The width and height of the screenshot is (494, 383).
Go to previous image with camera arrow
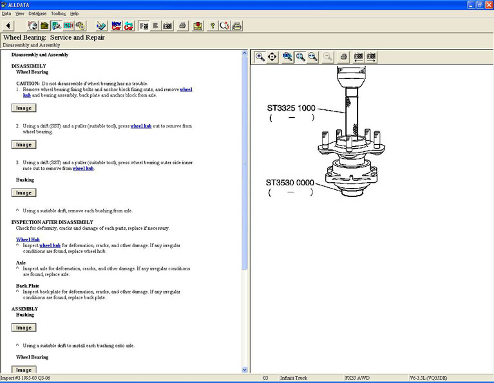pos(359,57)
